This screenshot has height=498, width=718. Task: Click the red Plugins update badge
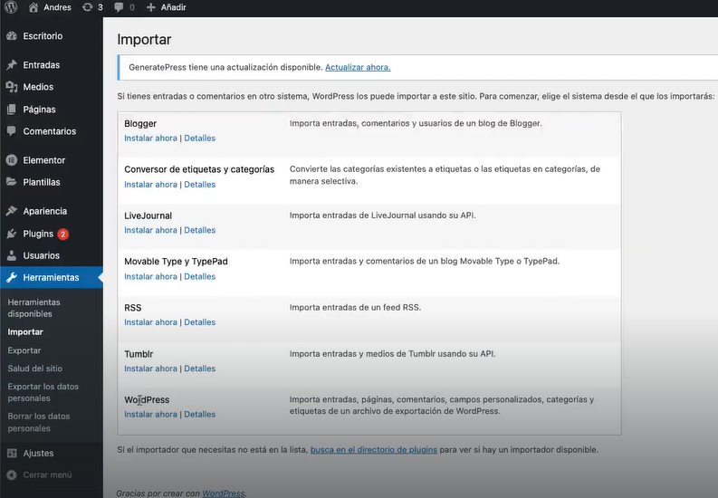tap(62, 234)
